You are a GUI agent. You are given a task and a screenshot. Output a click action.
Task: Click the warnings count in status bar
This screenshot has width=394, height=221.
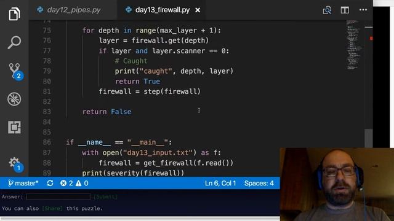[82, 183]
